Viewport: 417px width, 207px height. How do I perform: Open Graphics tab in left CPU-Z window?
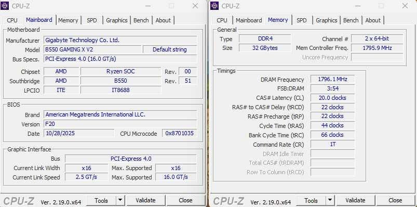click(116, 20)
